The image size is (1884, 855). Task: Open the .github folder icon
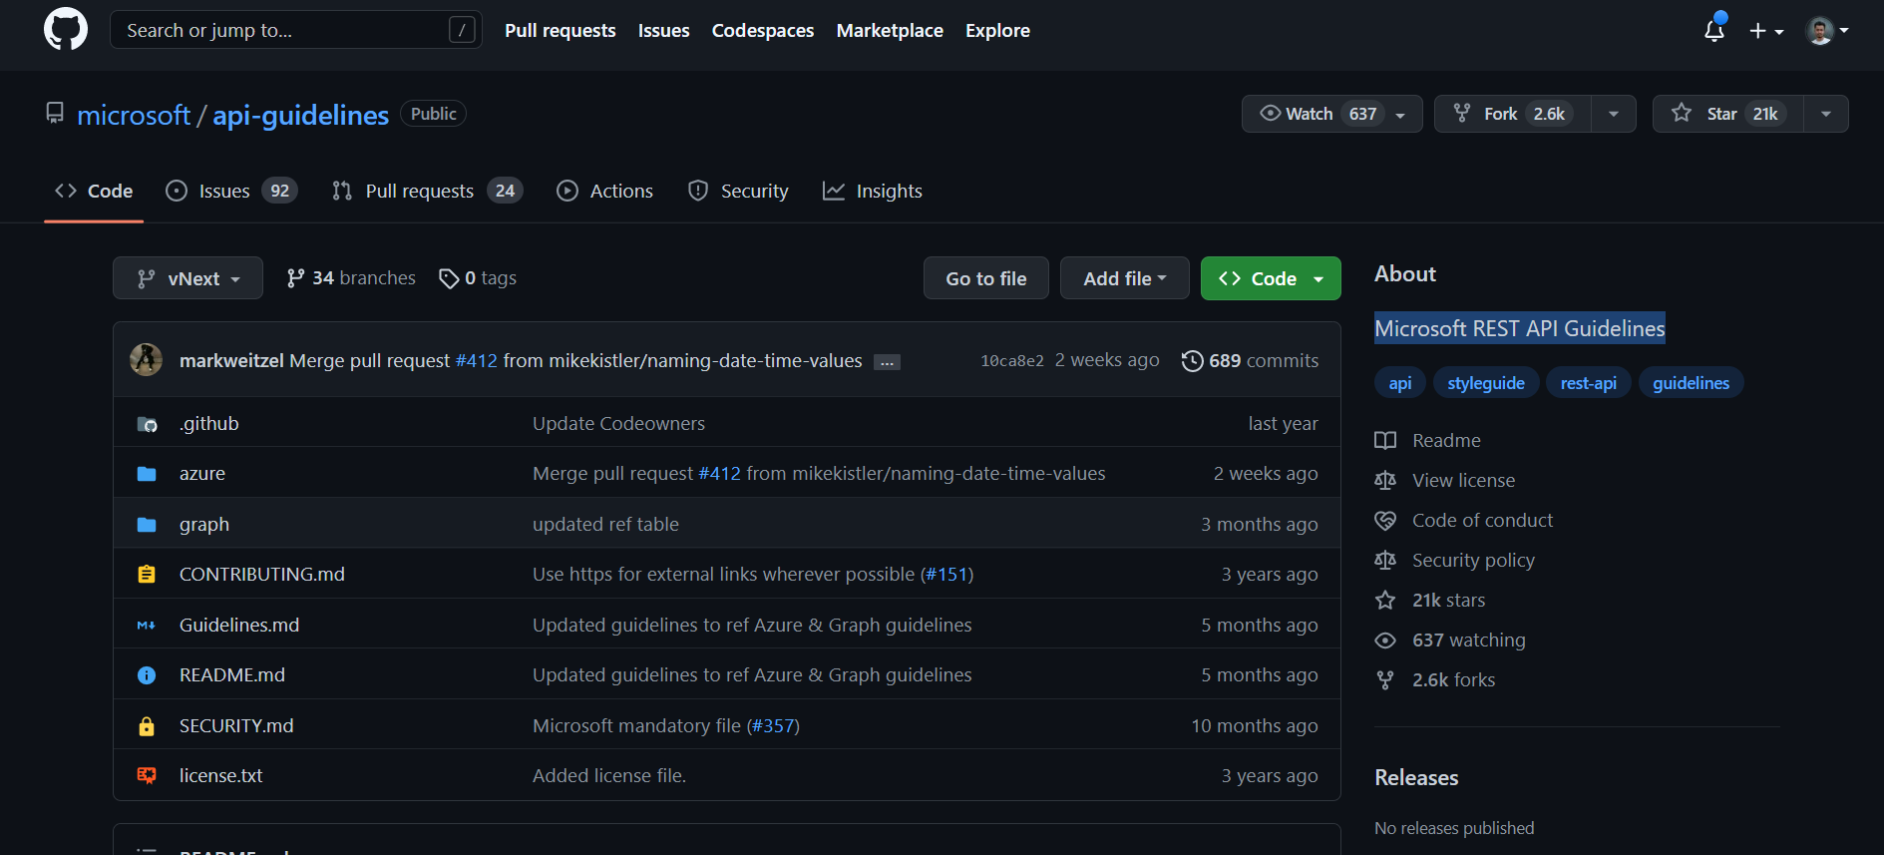[x=147, y=424]
